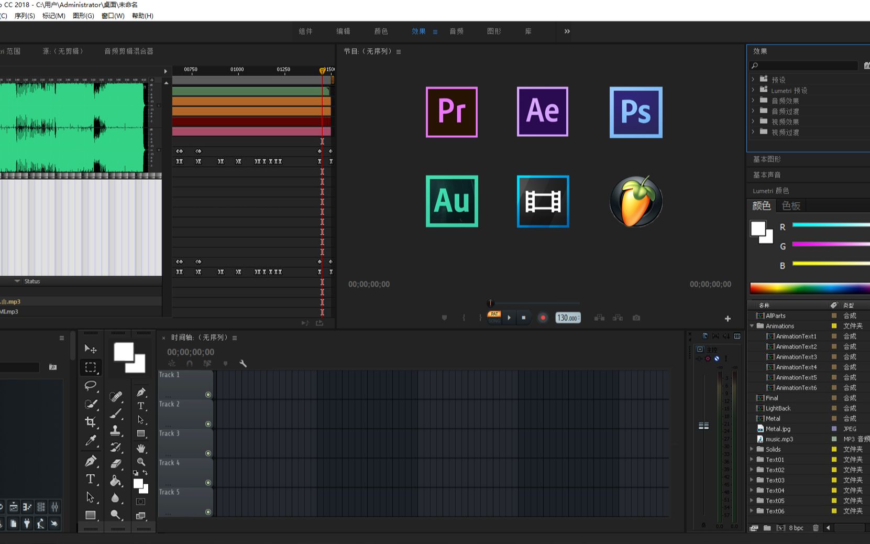The image size is (870, 544).
Task: Expand the Text01 folder
Action: pyautogui.click(x=752, y=460)
